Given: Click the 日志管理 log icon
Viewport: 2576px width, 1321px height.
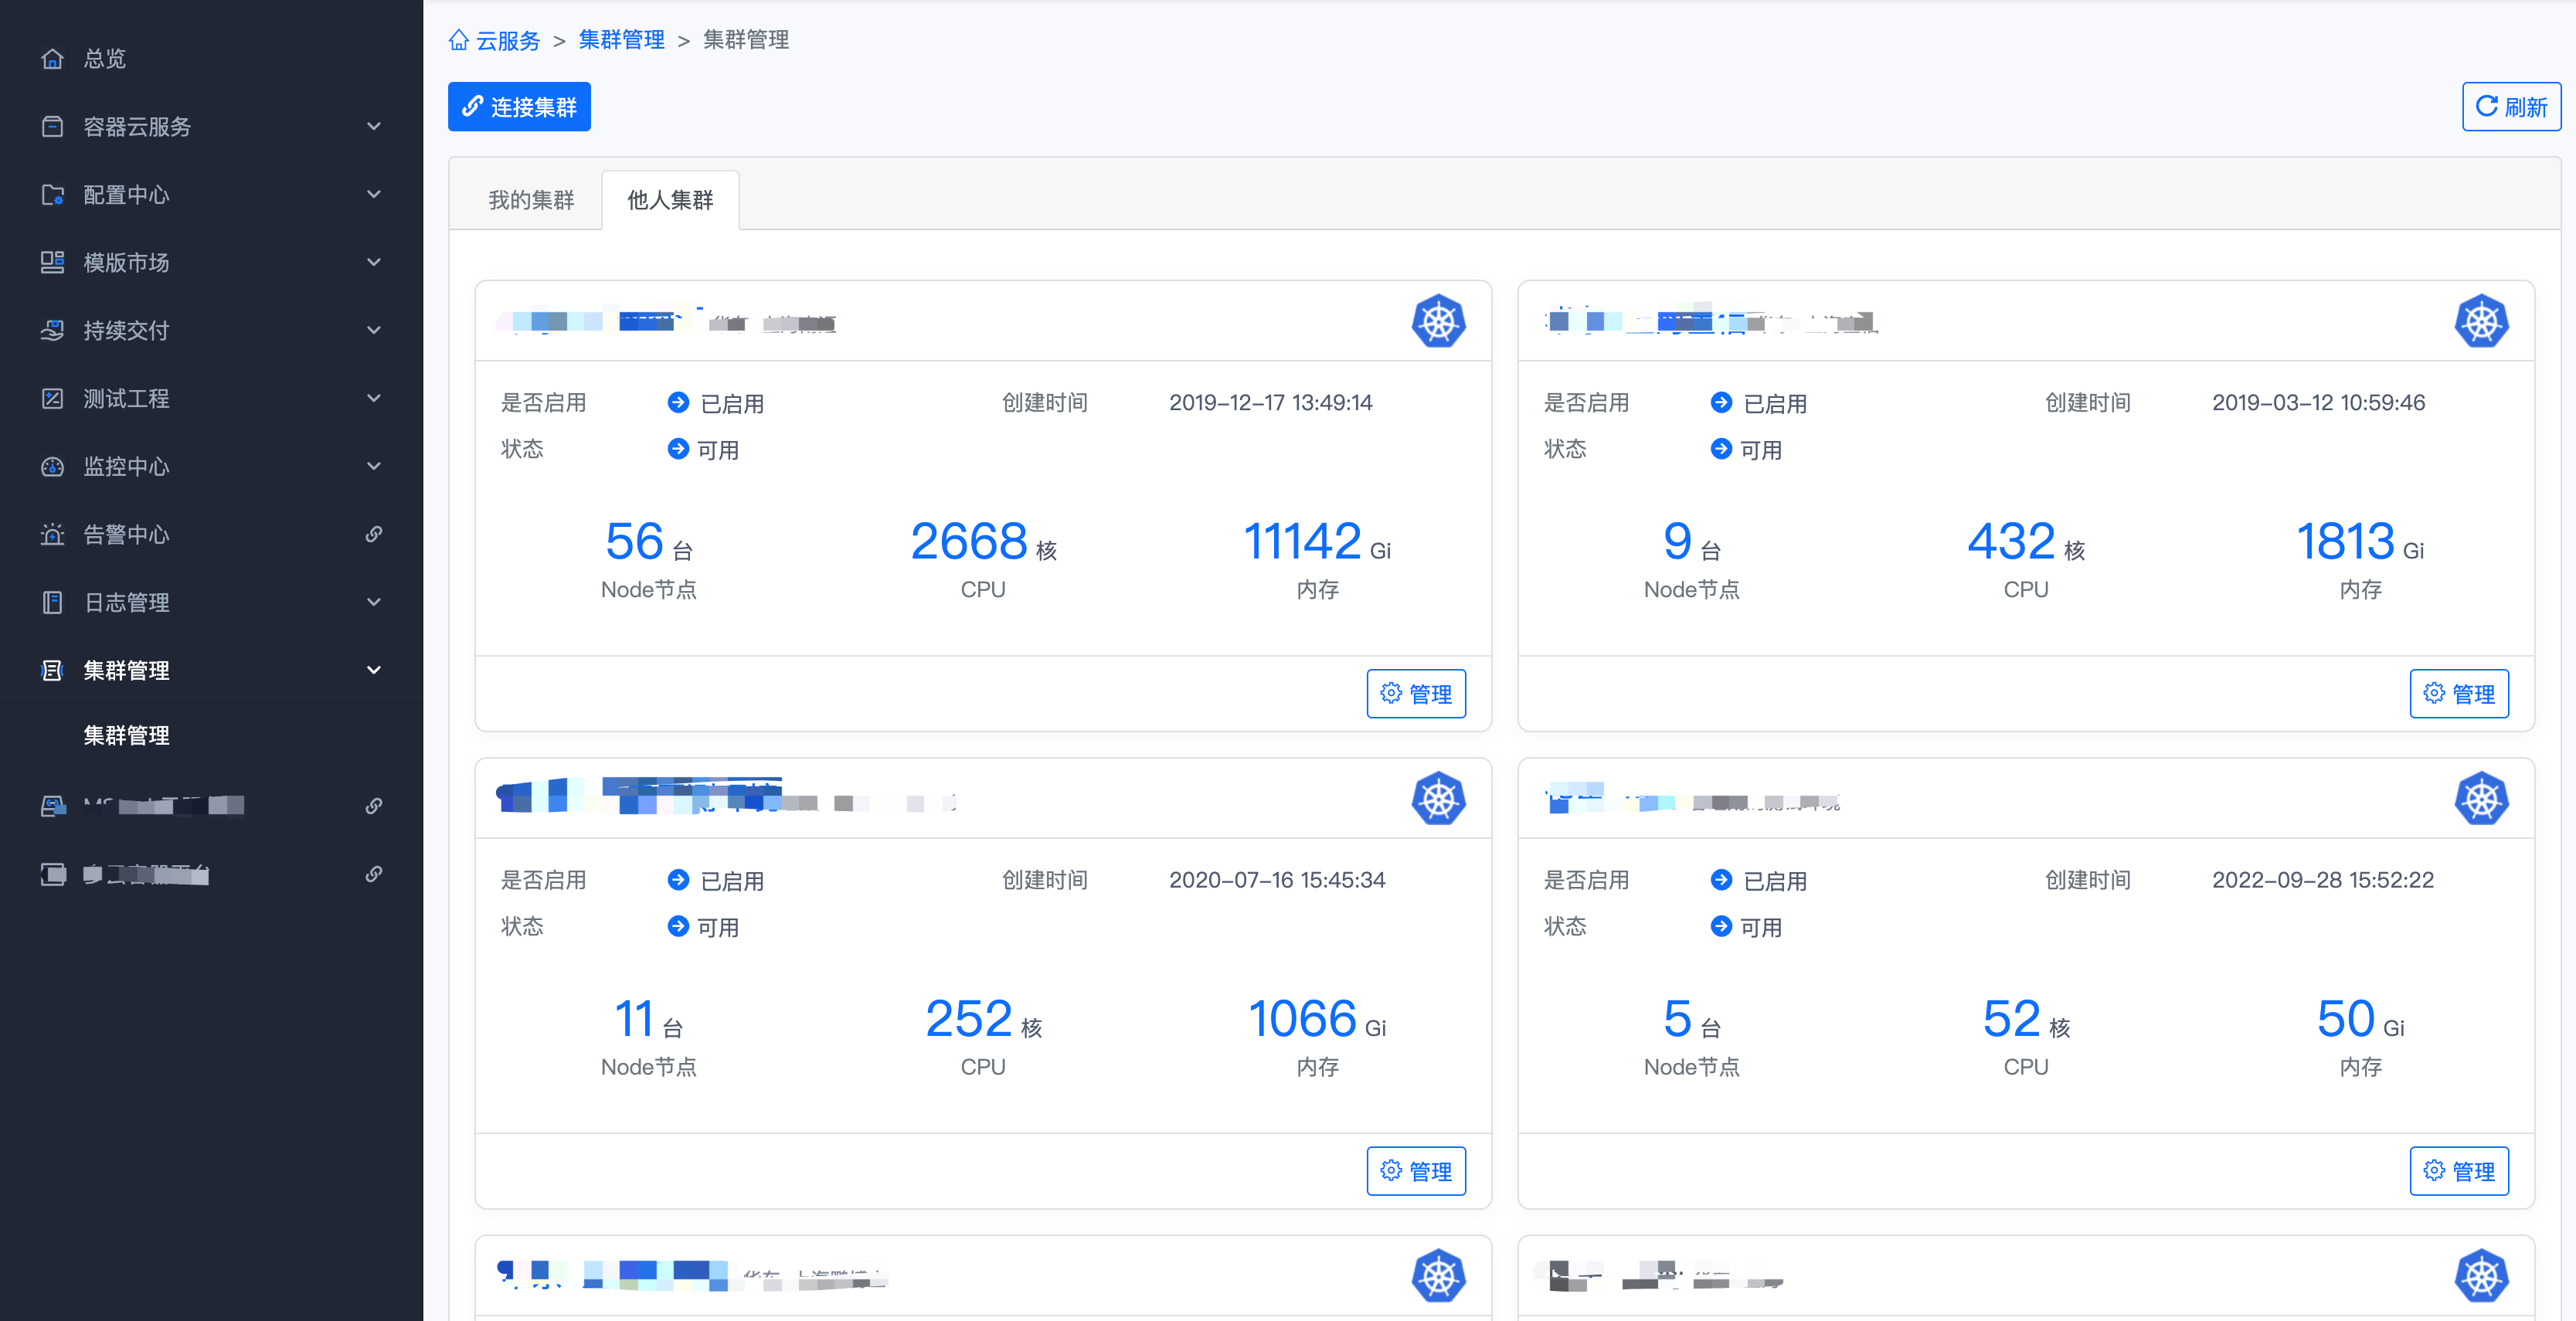Looking at the screenshot, I should [52, 603].
